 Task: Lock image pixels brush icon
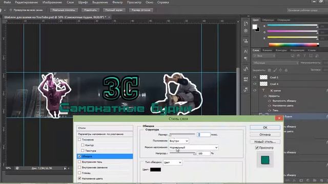pyautogui.click(x=275, y=71)
